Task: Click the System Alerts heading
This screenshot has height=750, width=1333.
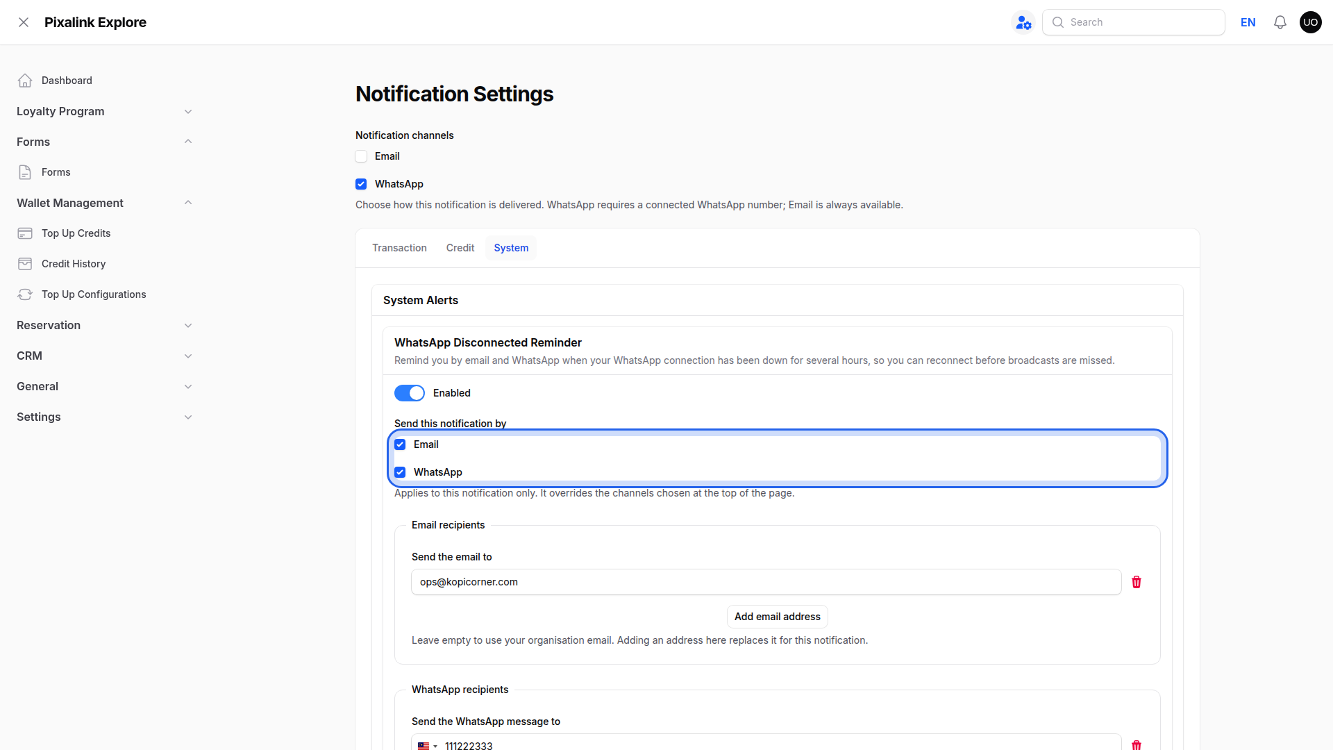Action: [421, 300]
